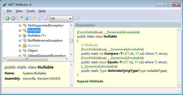Click the NullReferenceException class icon
183x95 pixels.
click(25, 41)
